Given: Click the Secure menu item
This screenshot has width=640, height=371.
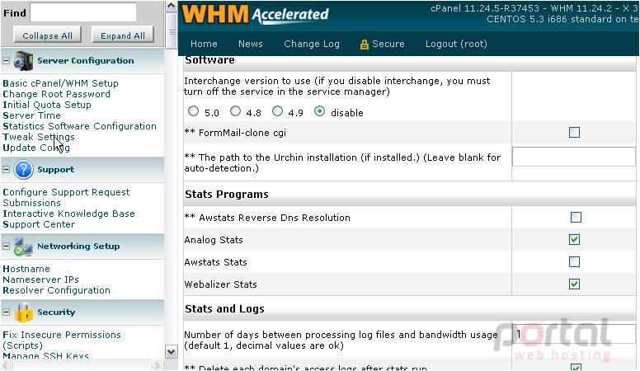Looking at the screenshot, I should [388, 44].
